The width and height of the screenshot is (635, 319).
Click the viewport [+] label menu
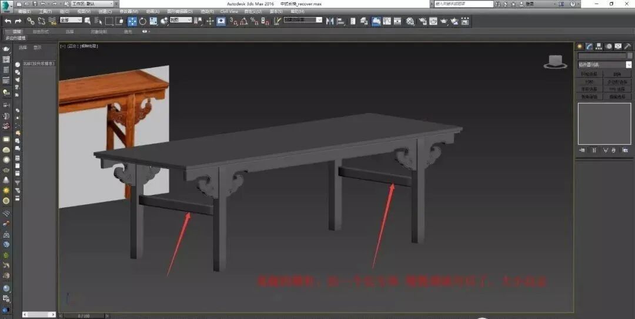[63, 46]
